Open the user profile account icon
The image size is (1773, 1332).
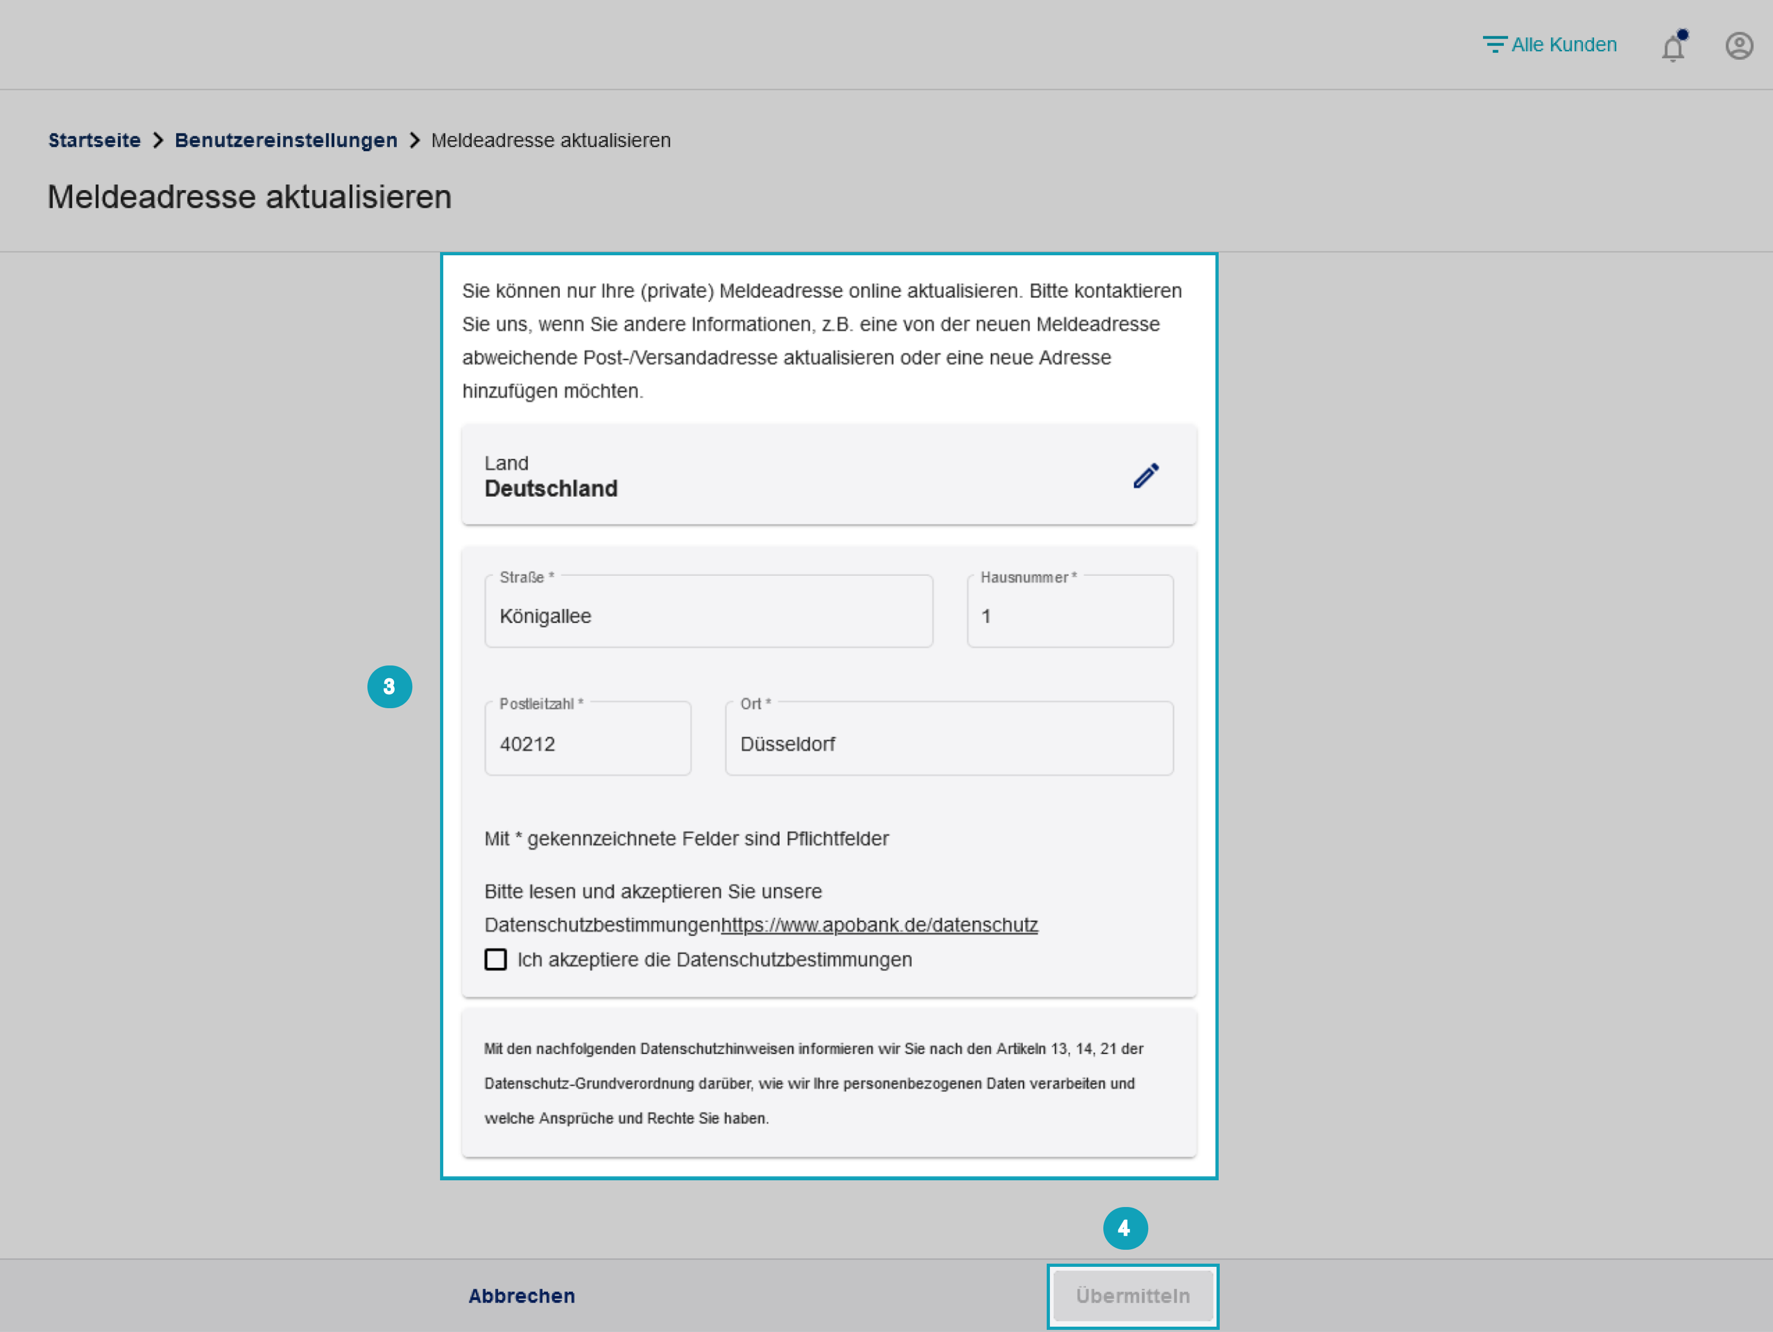(1738, 46)
